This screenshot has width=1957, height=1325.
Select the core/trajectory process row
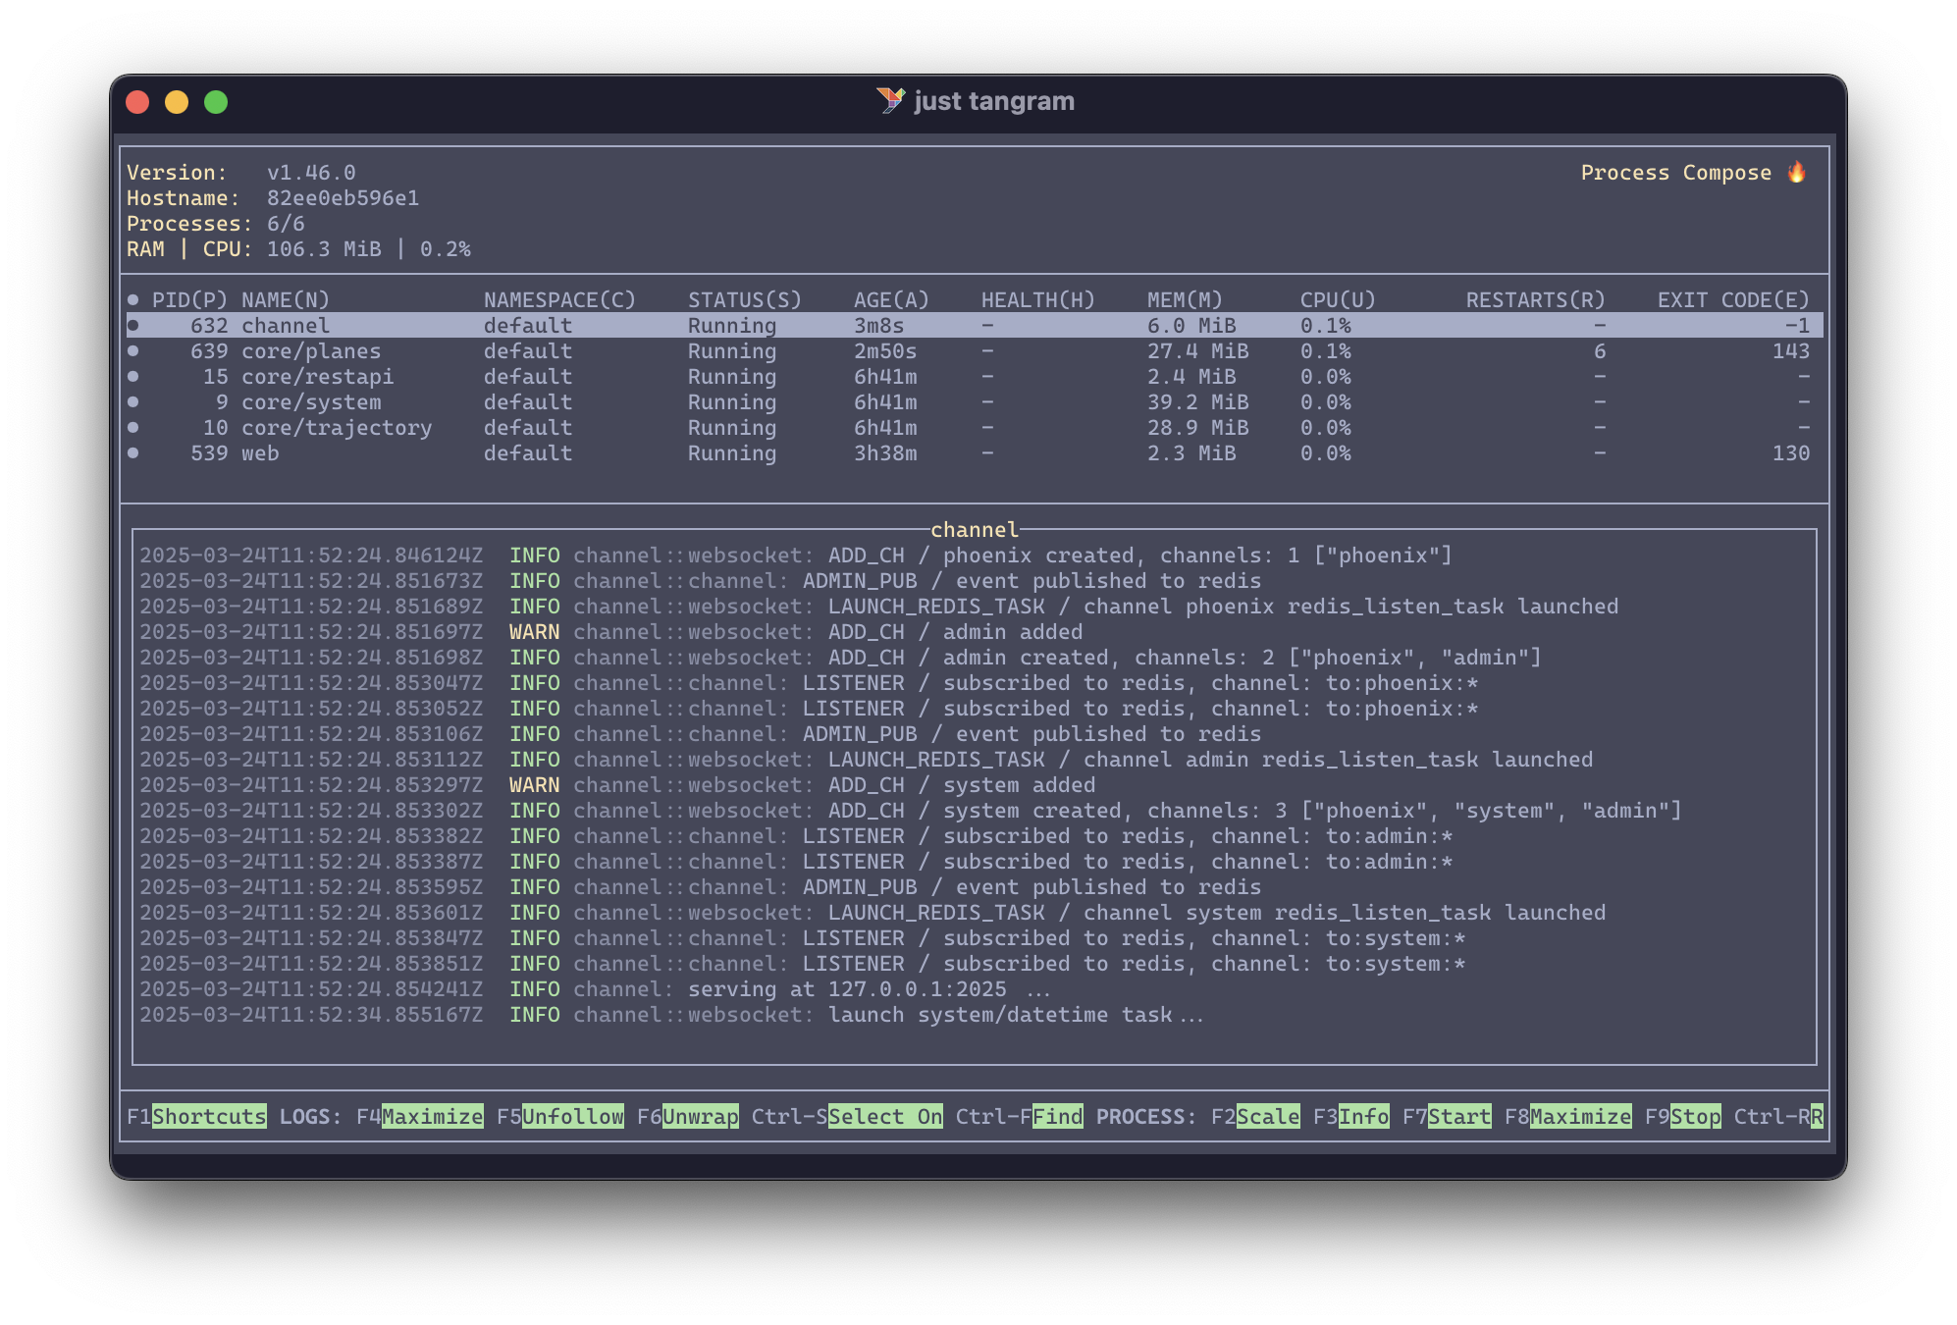coord(974,427)
